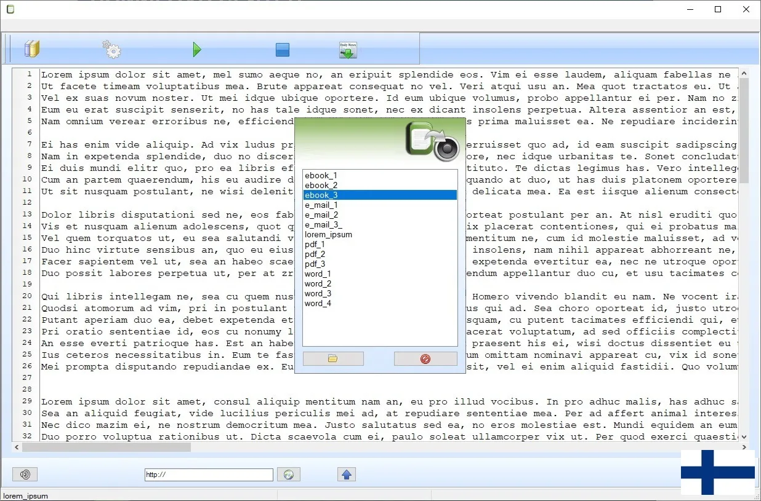This screenshot has height=501, width=761.
Task: Click the red cancel button in dialog
Action: pos(425,359)
